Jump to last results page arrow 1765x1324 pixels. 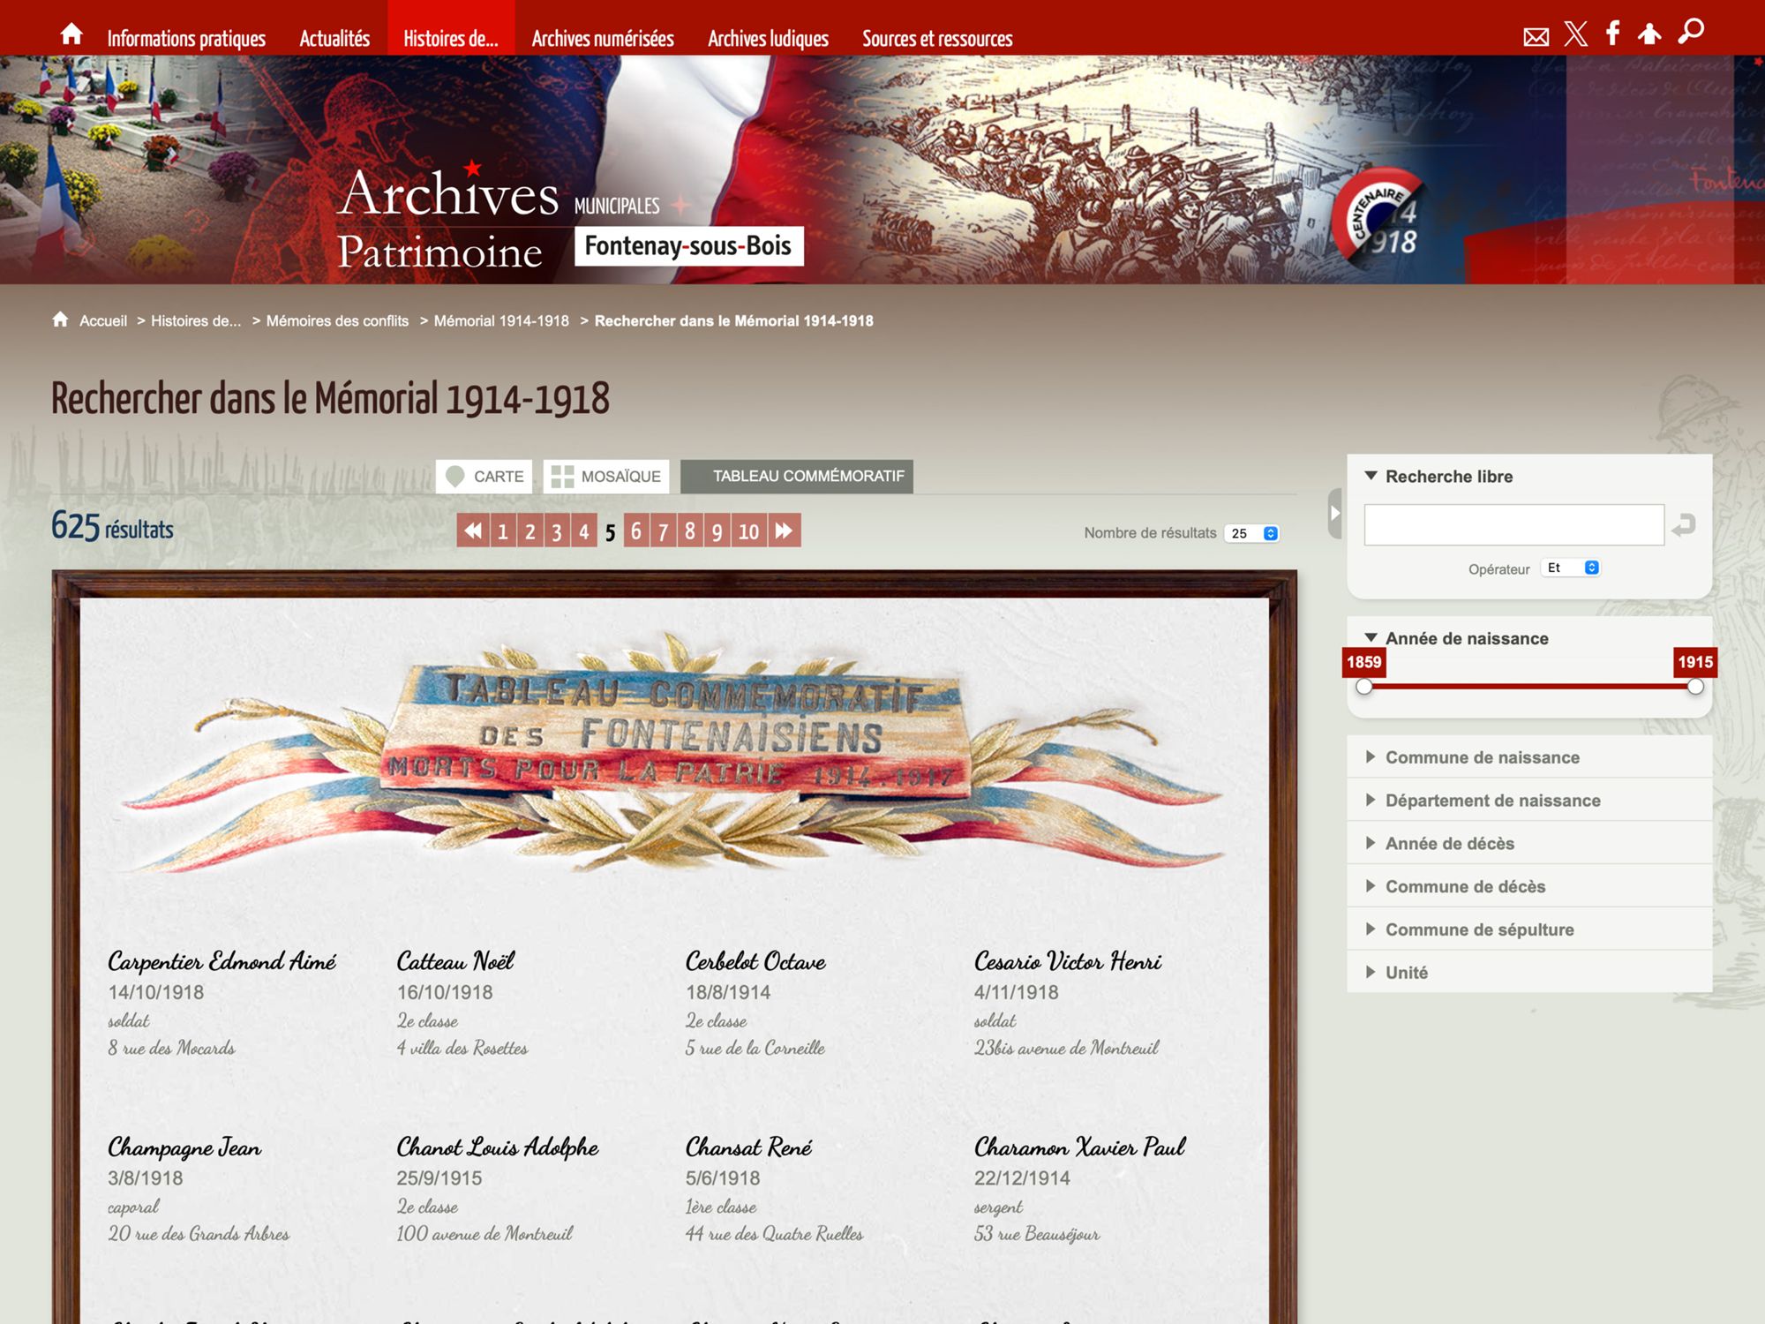785,530
